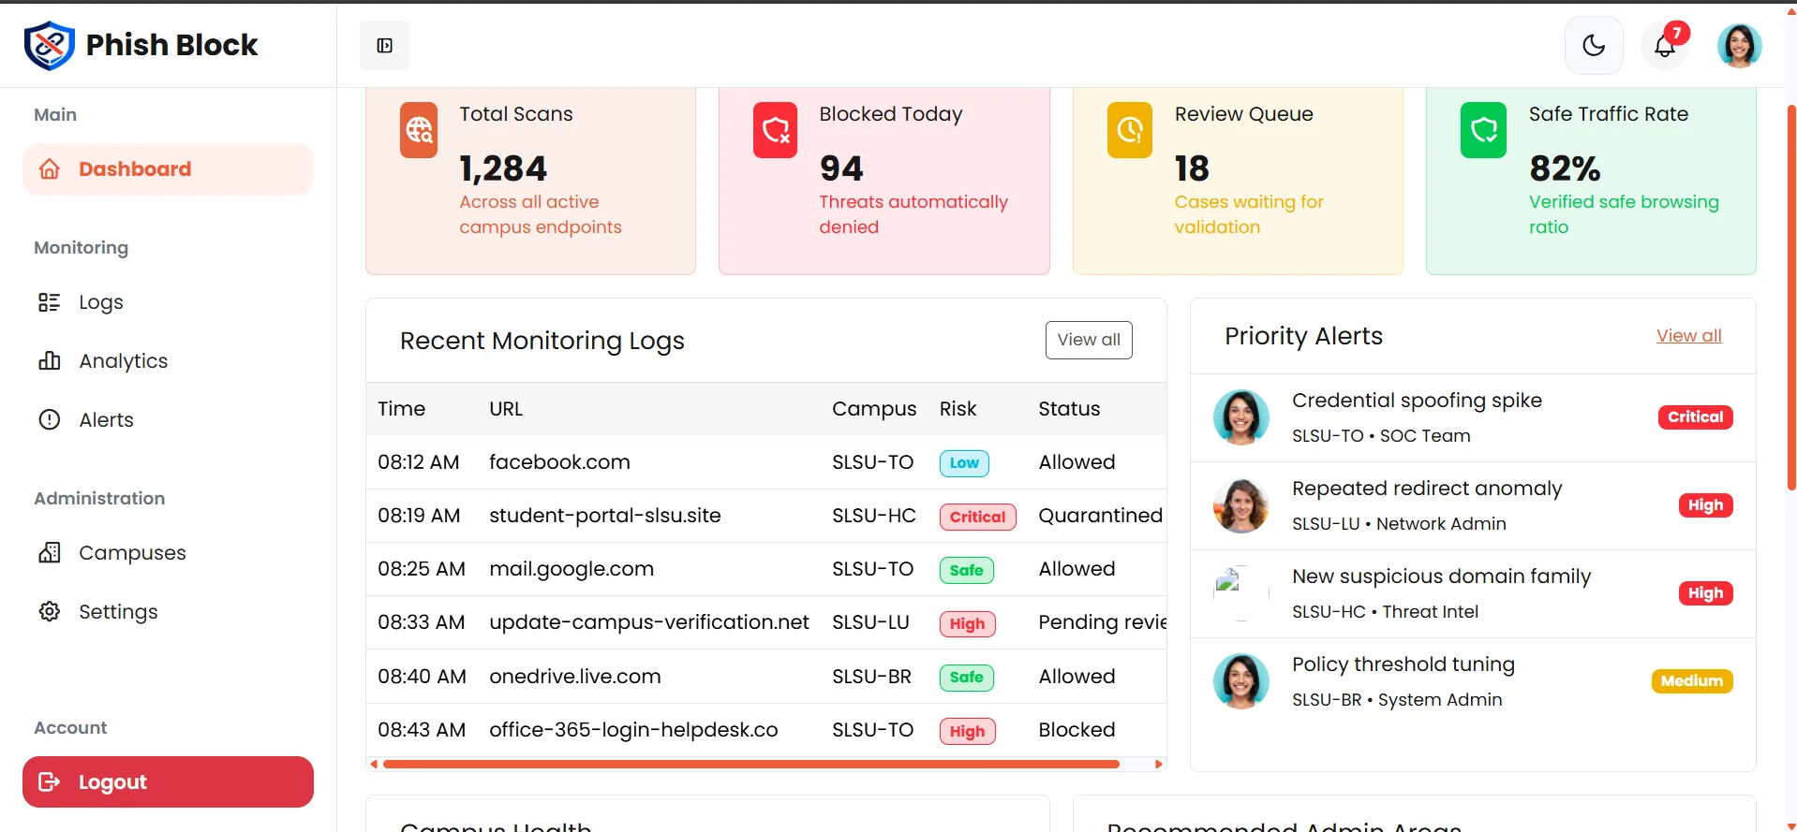Click the Repeated redirect anomaly alert avatar

pyautogui.click(x=1241, y=505)
